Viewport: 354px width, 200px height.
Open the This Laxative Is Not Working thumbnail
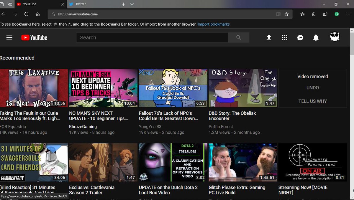click(x=34, y=88)
